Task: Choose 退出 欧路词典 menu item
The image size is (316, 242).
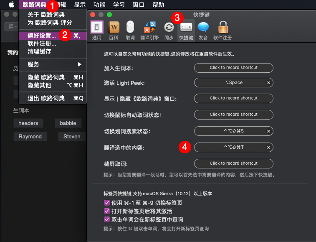Action: coord(53,98)
